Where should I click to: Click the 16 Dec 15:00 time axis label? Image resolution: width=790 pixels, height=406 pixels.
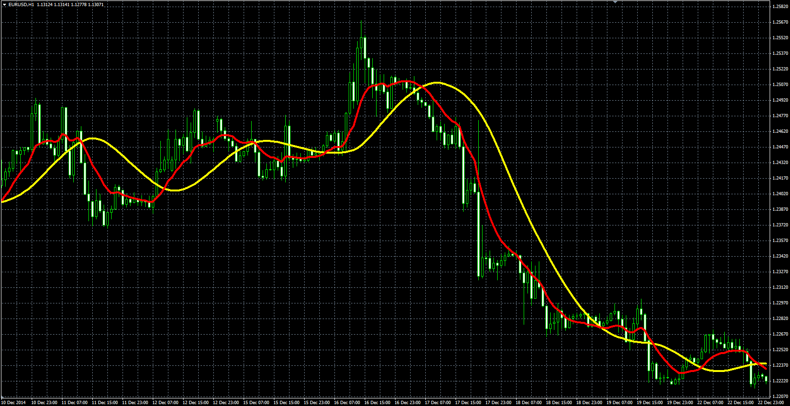[x=377, y=403]
